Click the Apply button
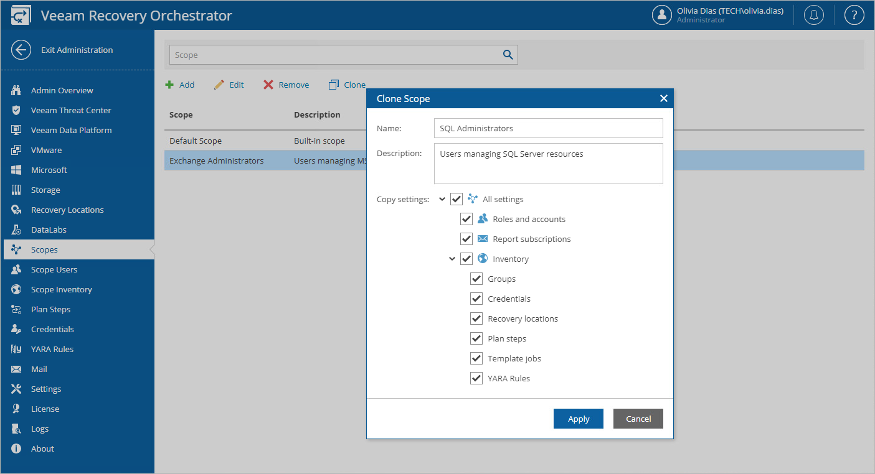This screenshot has width=875, height=474. [579, 419]
